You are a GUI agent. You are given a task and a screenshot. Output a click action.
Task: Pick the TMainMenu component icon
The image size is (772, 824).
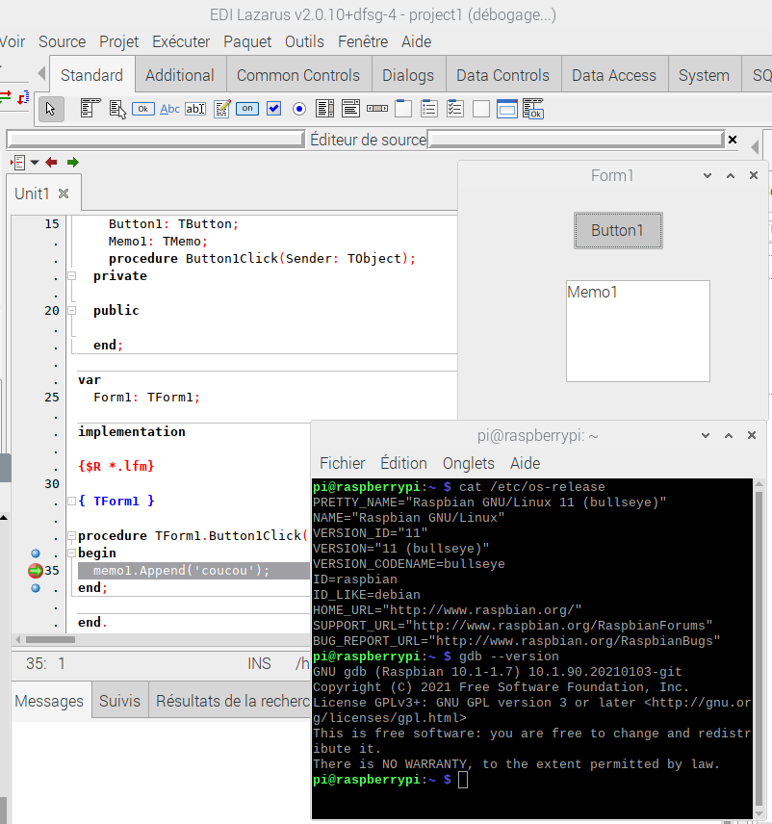[x=90, y=108]
